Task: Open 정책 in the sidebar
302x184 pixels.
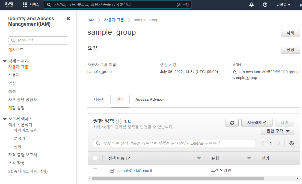Action: pyautogui.click(x=12, y=91)
